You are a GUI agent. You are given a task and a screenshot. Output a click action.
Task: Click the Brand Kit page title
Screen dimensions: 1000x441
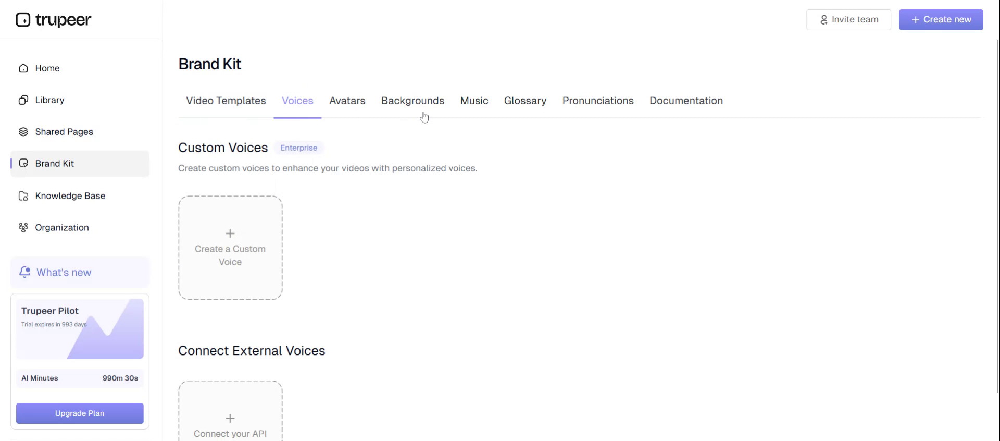pyautogui.click(x=209, y=64)
